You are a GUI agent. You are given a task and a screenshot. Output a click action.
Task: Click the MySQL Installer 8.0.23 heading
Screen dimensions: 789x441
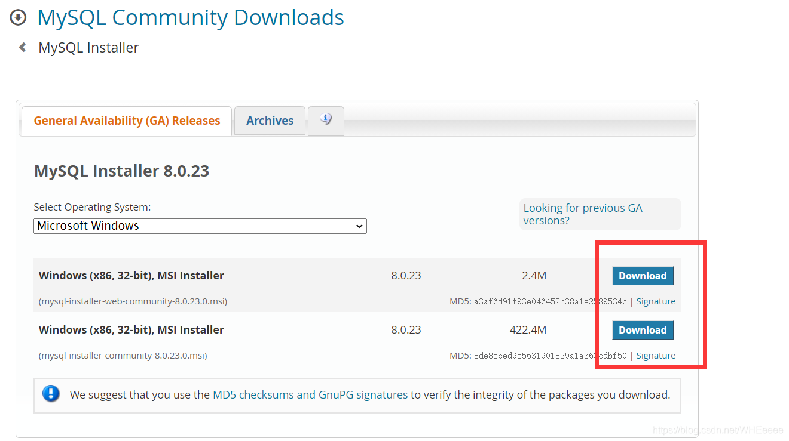(122, 171)
